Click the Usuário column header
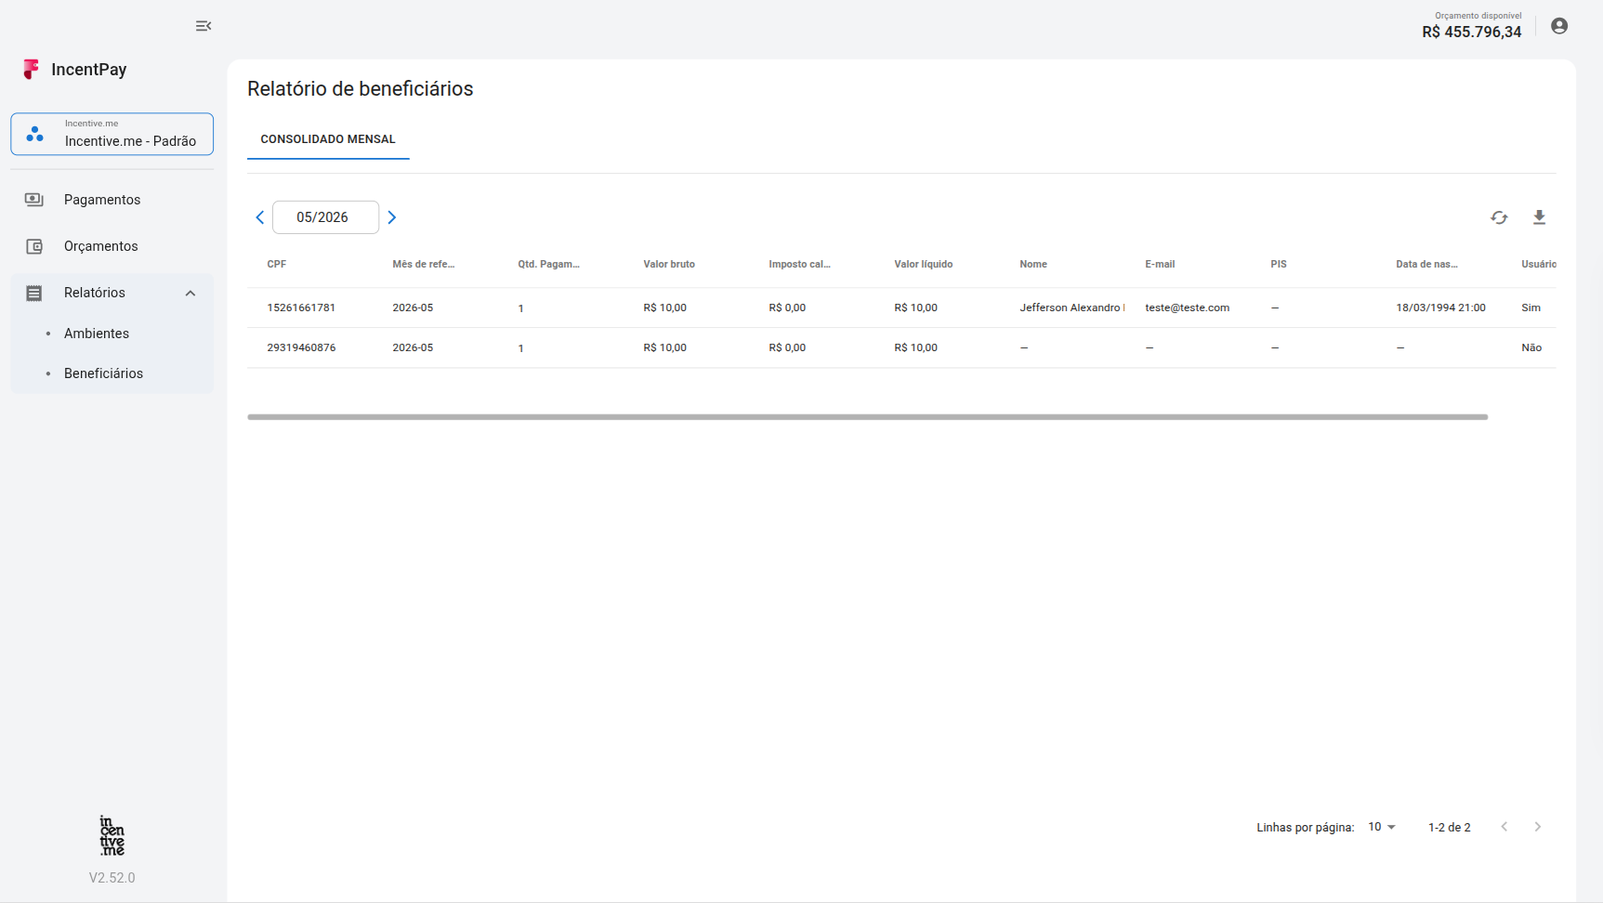 coord(1538,265)
